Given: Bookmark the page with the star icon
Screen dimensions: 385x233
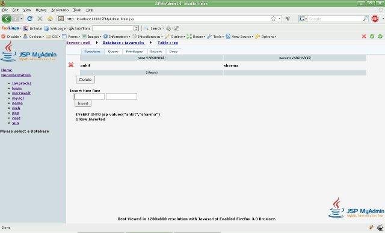Looking at the screenshot, I should (x=273, y=19).
